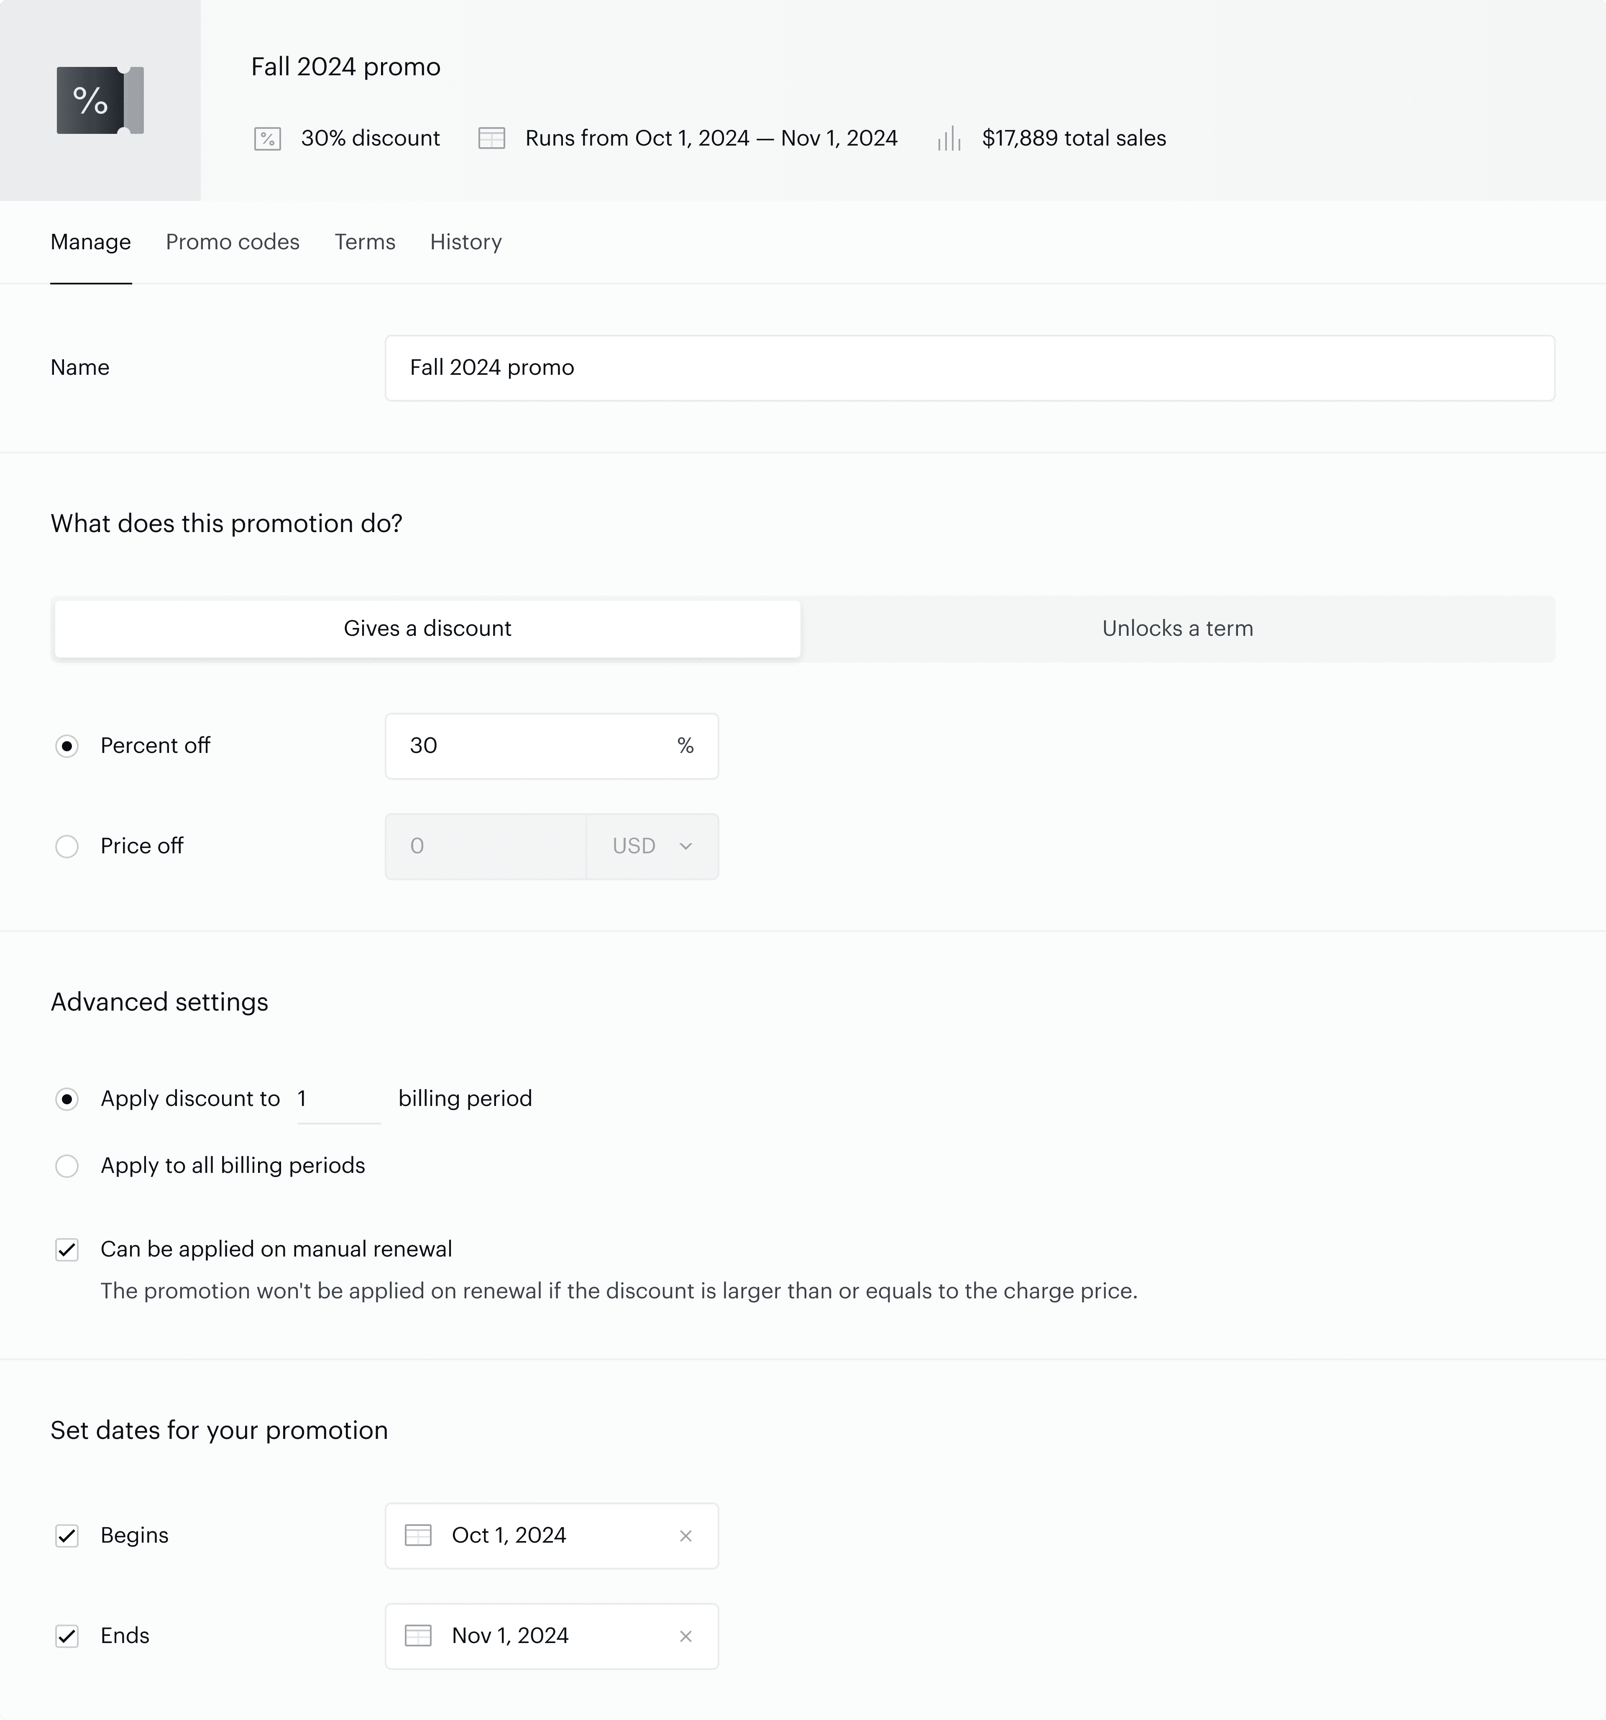Click the Gives a discount segment

pyautogui.click(x=427, y=629)
